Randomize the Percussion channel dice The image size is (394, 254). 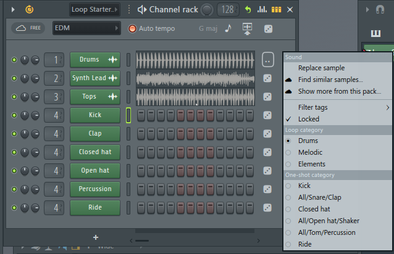[267, 189]
